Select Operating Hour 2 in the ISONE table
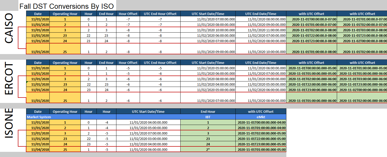Viewport: 387px width, 157px height. (x=65, y=128)
